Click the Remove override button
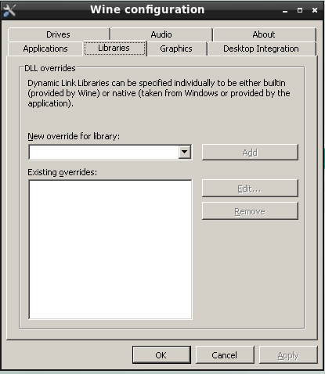This screenshot has height=374, width=325. (250, 211)
